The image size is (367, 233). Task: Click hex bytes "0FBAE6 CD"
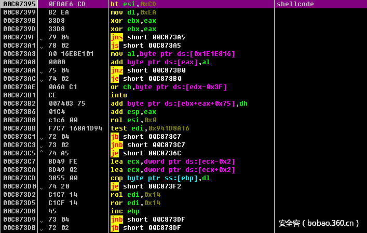67,4
